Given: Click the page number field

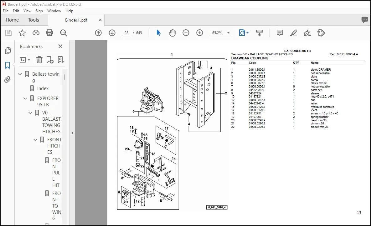Looking at the screenshot, I should [126, 33].
